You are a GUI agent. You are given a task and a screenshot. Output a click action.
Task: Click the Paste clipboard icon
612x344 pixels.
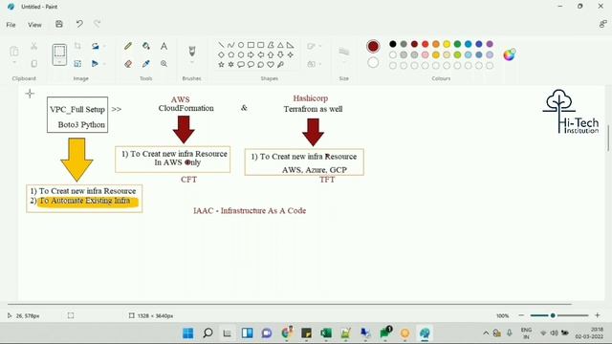[14, 51]
